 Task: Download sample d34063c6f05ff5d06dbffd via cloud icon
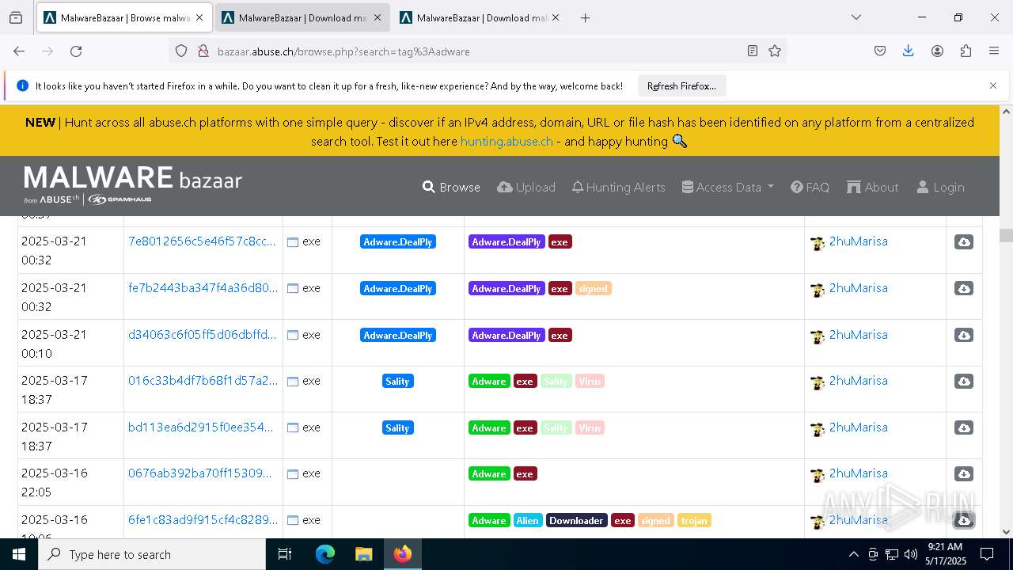tap(964, 336)
